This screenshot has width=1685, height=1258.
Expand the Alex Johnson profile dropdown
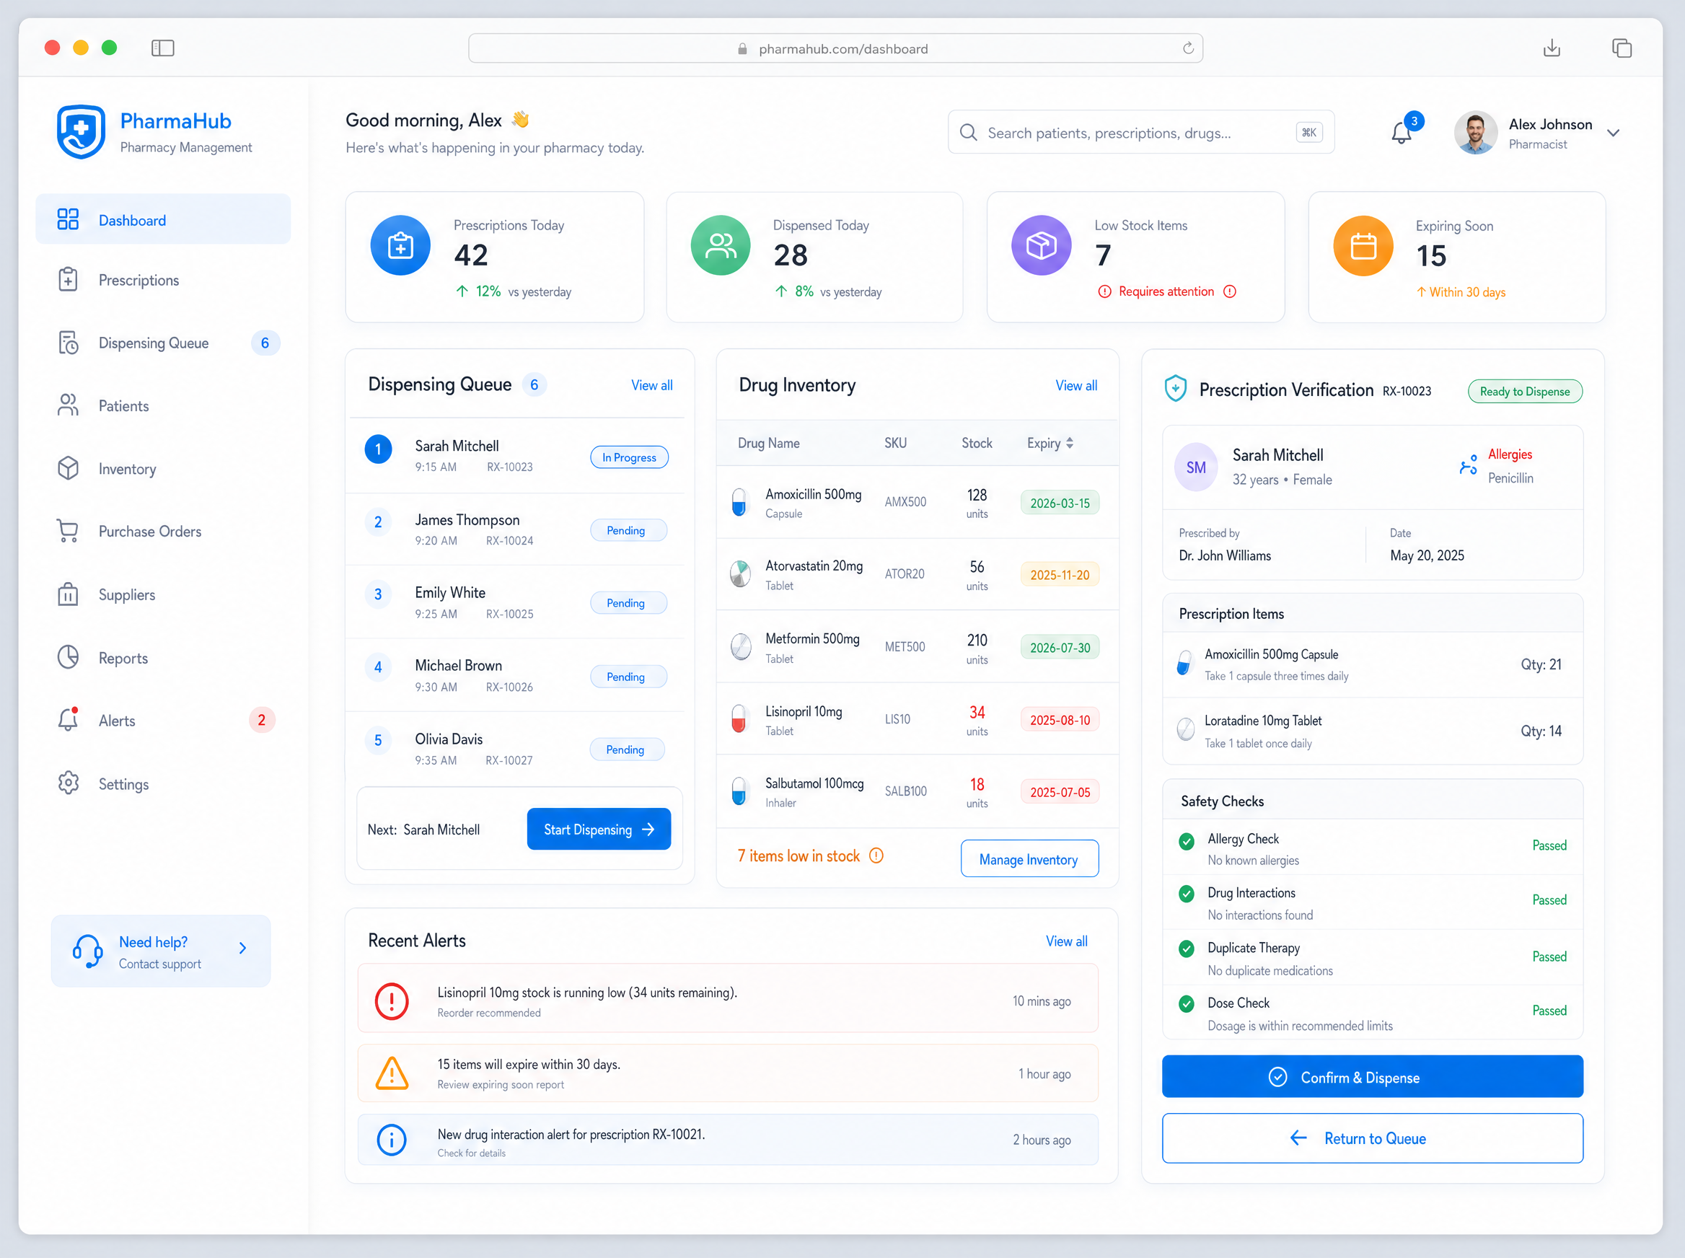coord(1613,133)
